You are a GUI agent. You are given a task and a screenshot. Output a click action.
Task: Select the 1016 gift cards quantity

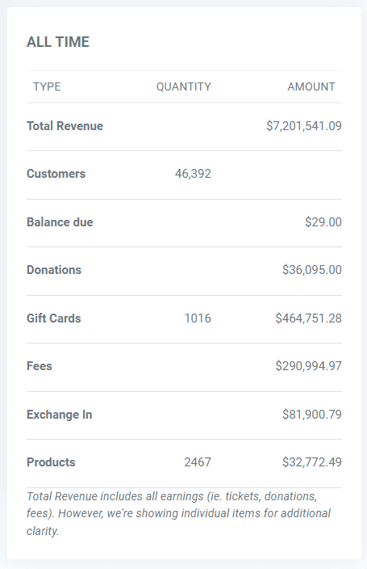pos(198,318)
